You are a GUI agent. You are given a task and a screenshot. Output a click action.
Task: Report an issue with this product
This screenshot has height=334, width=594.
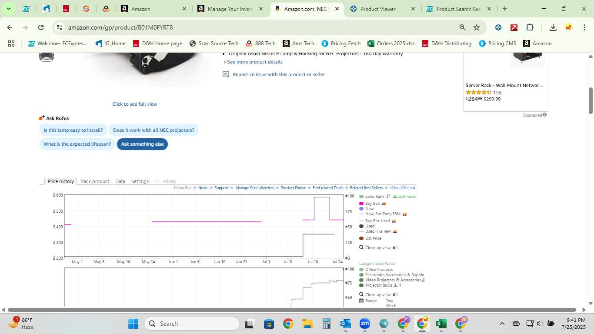278,74
